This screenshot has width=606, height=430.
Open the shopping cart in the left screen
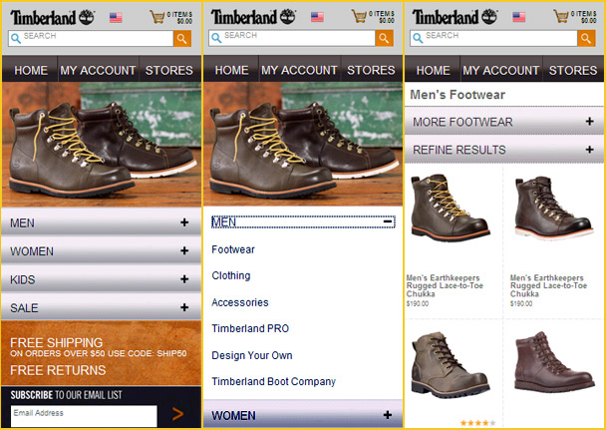[x=171, y=17]
